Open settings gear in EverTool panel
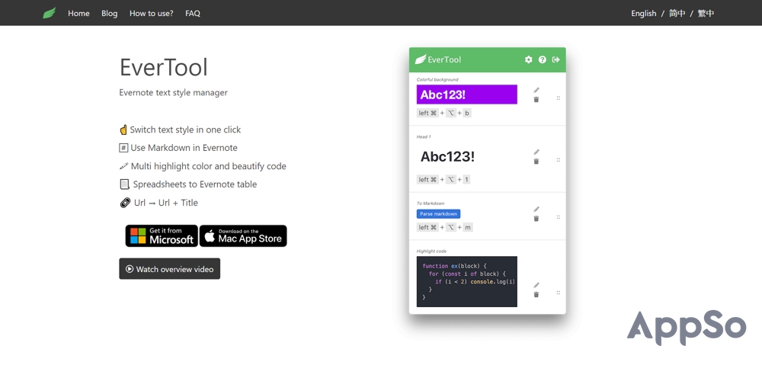The image size is (762, 365). click(529, 59)
